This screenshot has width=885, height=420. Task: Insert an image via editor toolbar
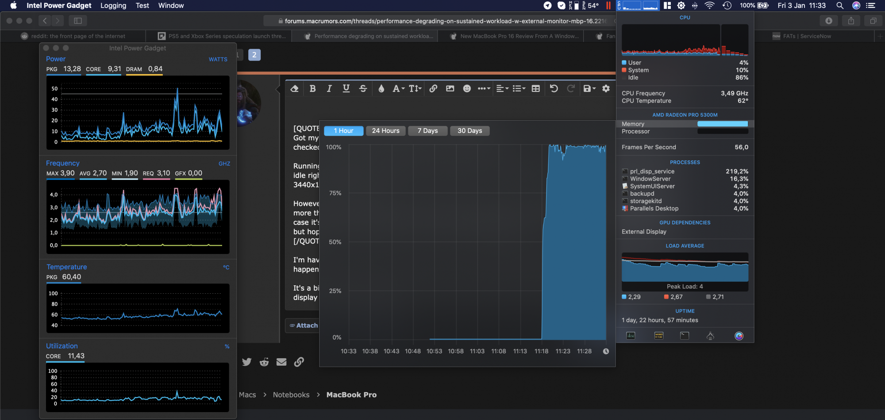pyautogui.click(x=450, y=88)
